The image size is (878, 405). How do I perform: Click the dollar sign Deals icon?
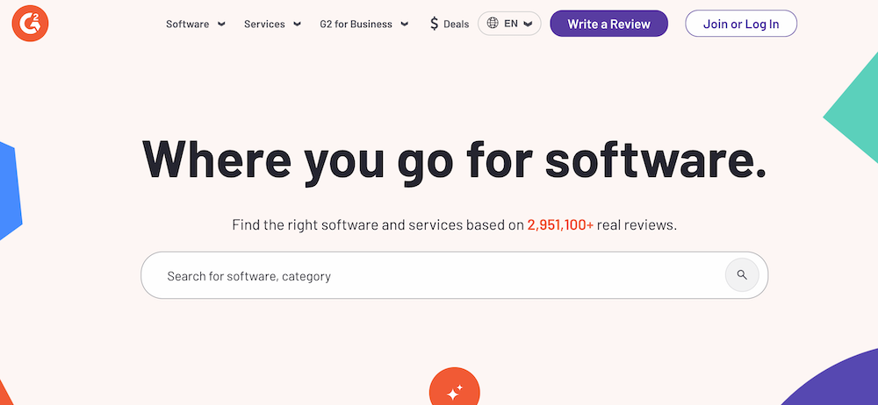[x=434, y=24]
